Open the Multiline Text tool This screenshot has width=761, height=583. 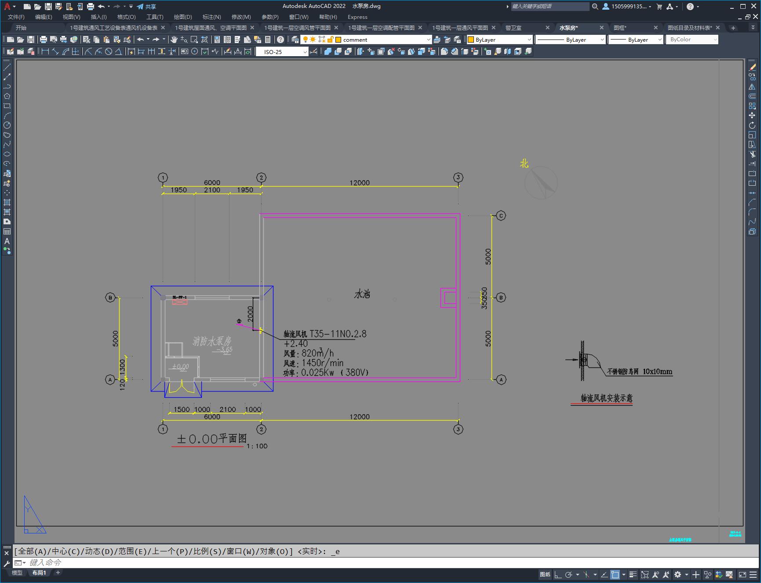(x=7, y=241)
